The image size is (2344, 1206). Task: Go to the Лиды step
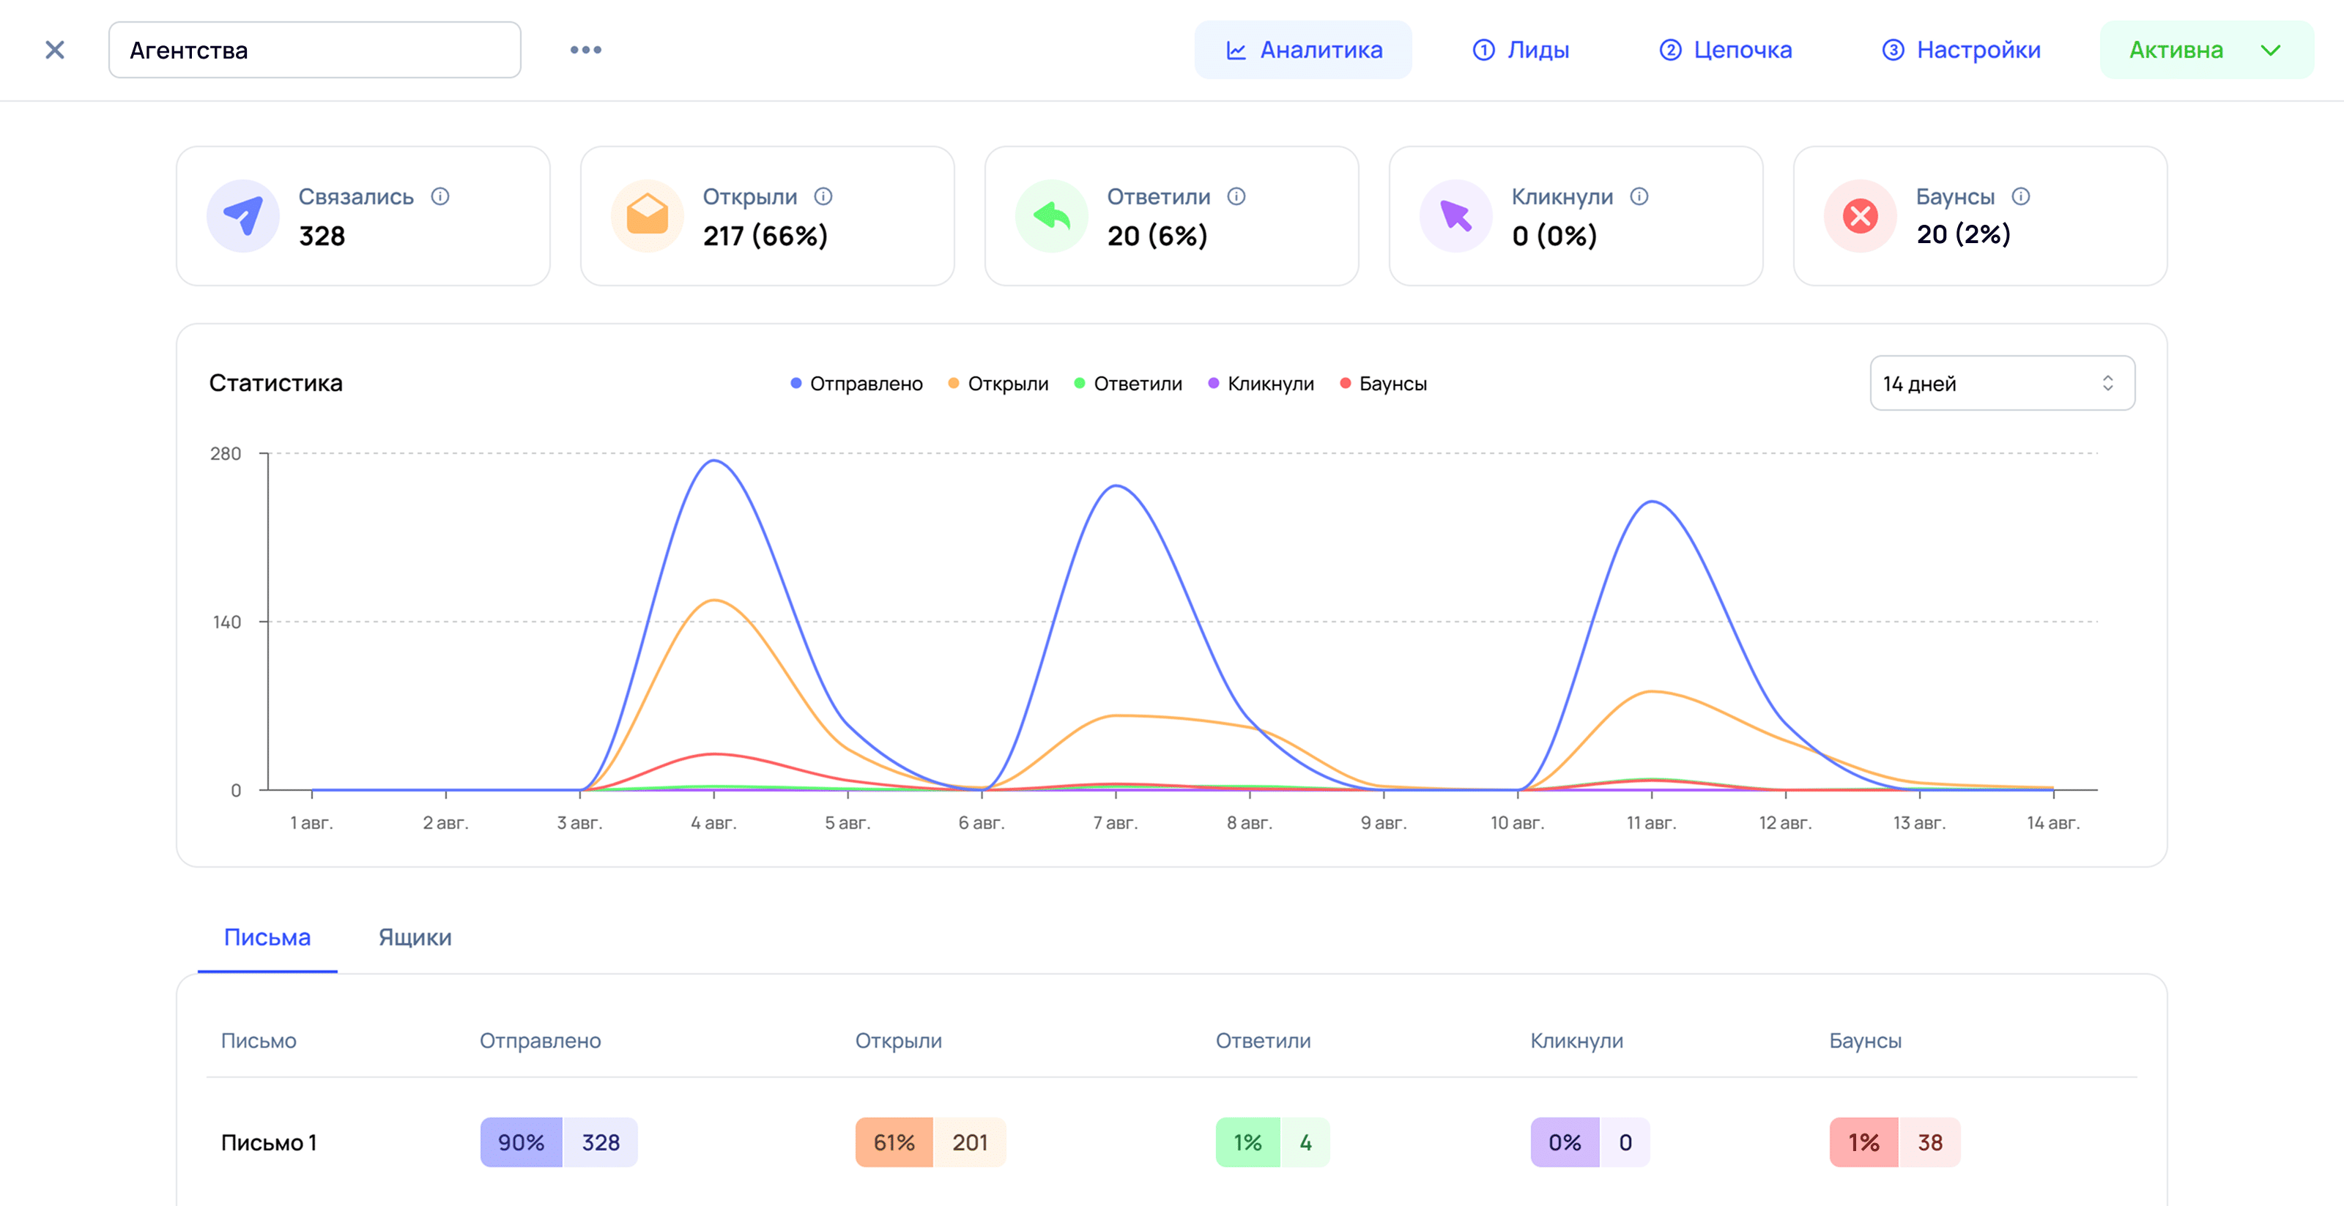1521,50
